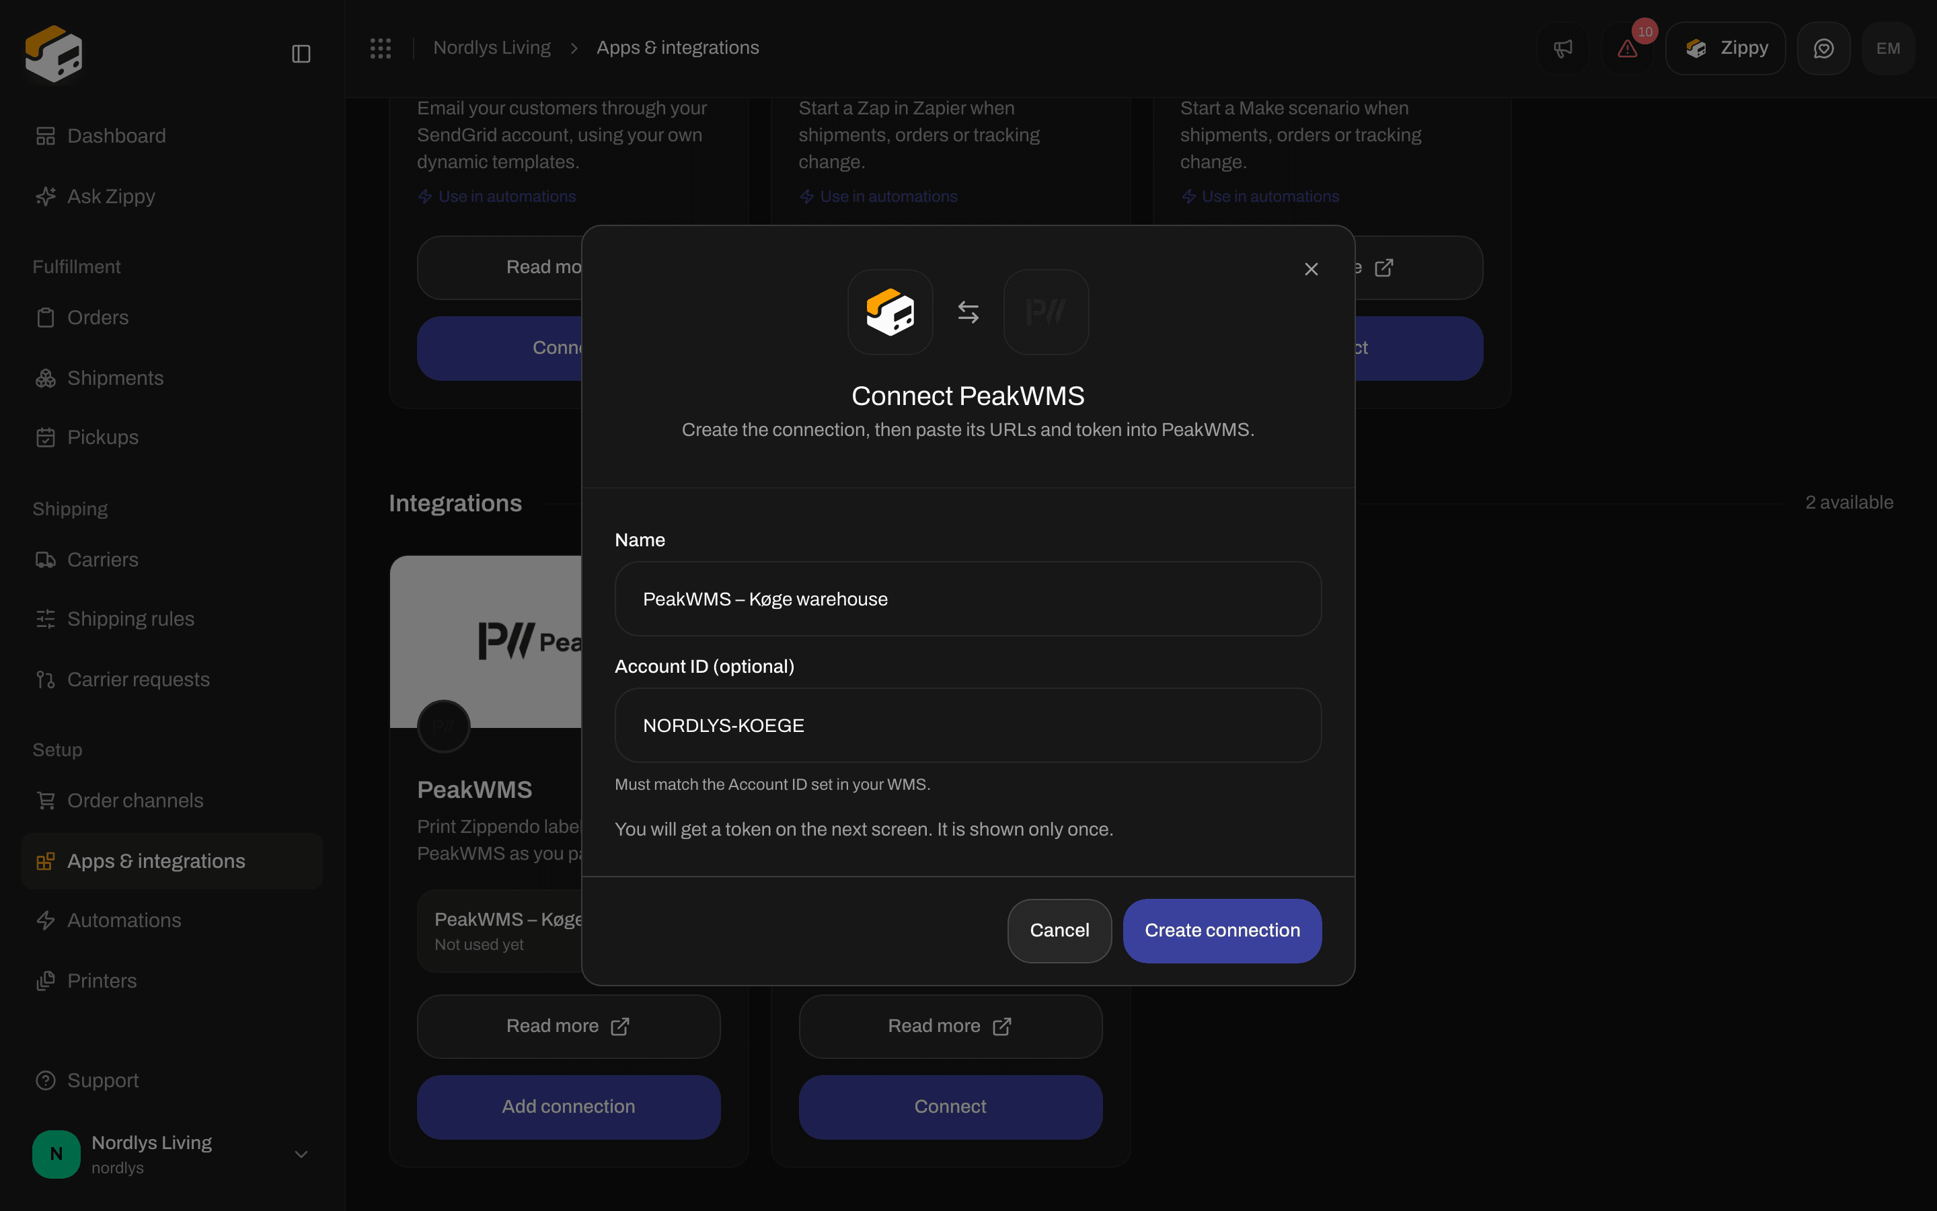Close the Connect PeakWMS dialog
This screenshot has height=1211, width=1937.
[x=1311, y=269]
